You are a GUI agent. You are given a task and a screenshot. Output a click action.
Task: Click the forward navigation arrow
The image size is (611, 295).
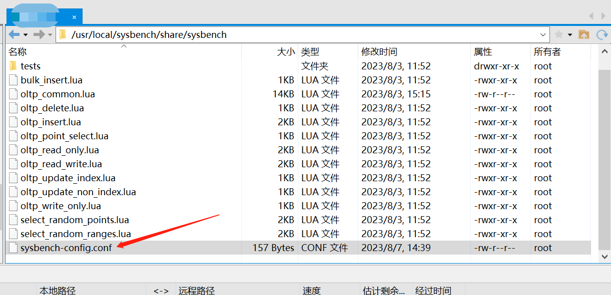[x=39, y=34]
